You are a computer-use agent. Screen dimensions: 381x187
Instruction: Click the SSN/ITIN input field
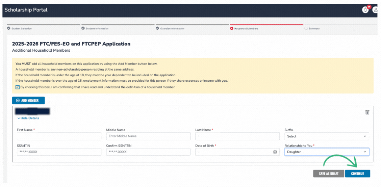point(59,152)
